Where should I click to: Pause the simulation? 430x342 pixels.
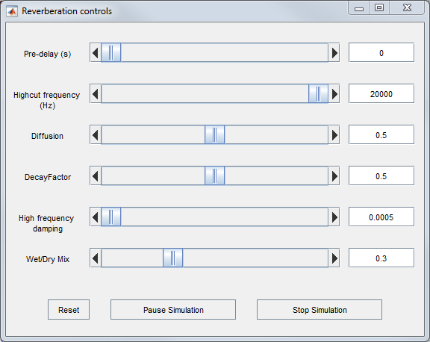173,310
